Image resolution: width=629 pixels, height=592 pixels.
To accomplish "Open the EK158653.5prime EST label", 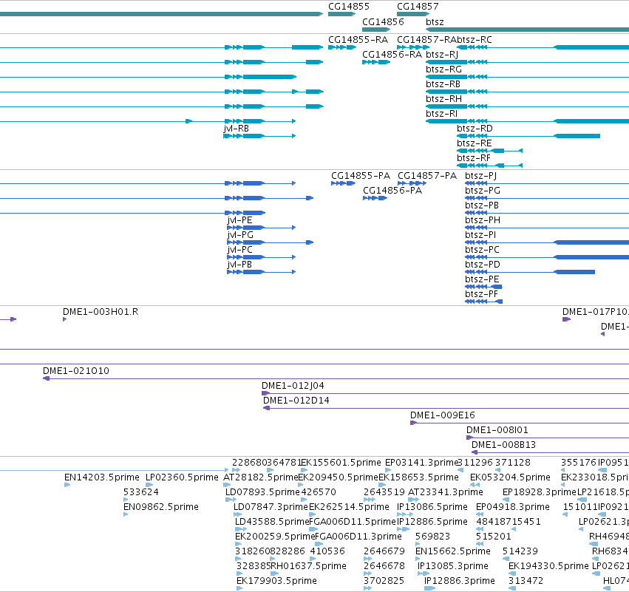I will pos(418,477).
